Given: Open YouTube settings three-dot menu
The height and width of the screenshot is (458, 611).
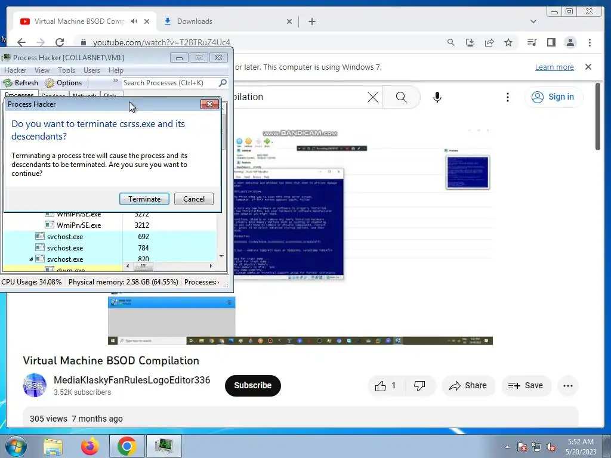Looking at the screenshot, I should tap(507, 97).
